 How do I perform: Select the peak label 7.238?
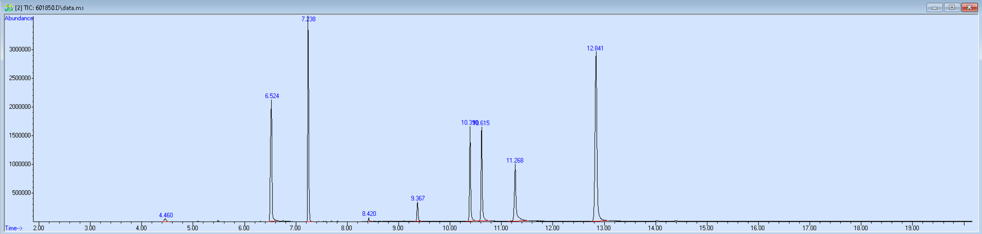click(x=308, y=19)
